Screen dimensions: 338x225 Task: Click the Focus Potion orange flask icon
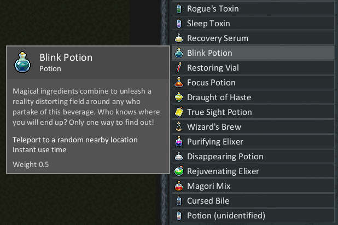(x=179, y=83)
